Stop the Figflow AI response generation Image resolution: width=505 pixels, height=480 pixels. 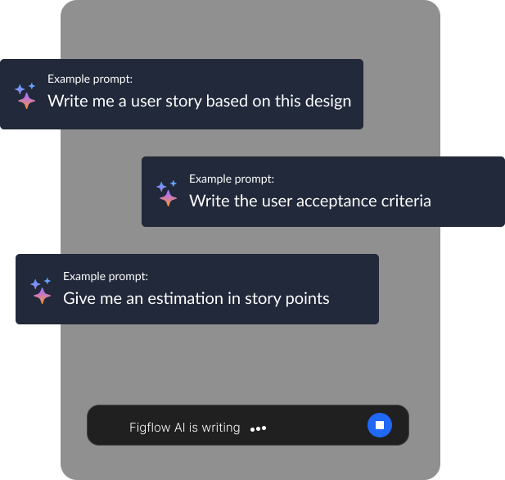380,425
